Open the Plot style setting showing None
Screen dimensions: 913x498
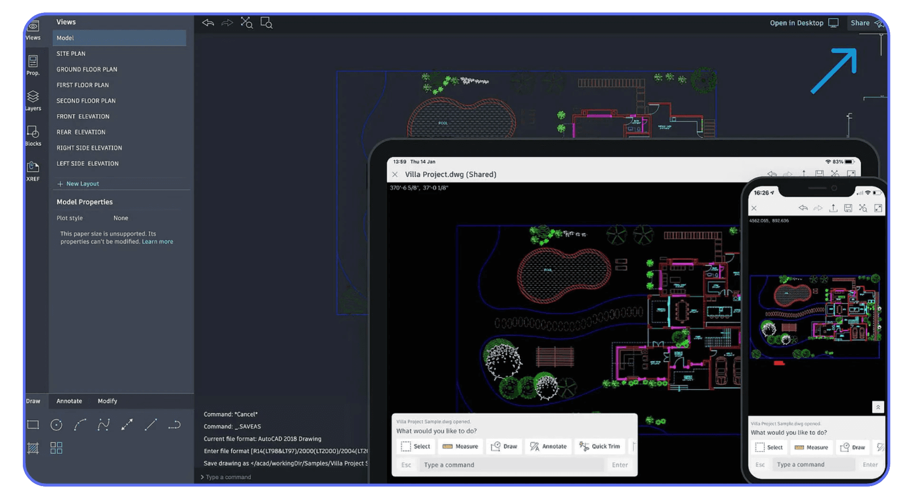121,218
